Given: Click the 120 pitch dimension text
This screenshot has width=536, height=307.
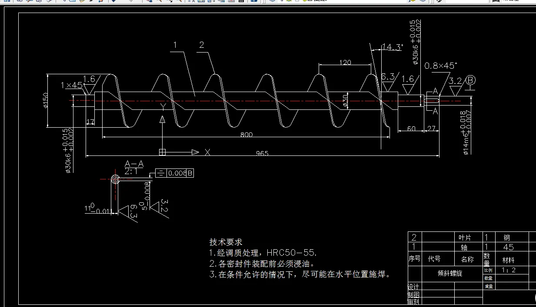Looking at the screenshot, I should click(345, 63).
